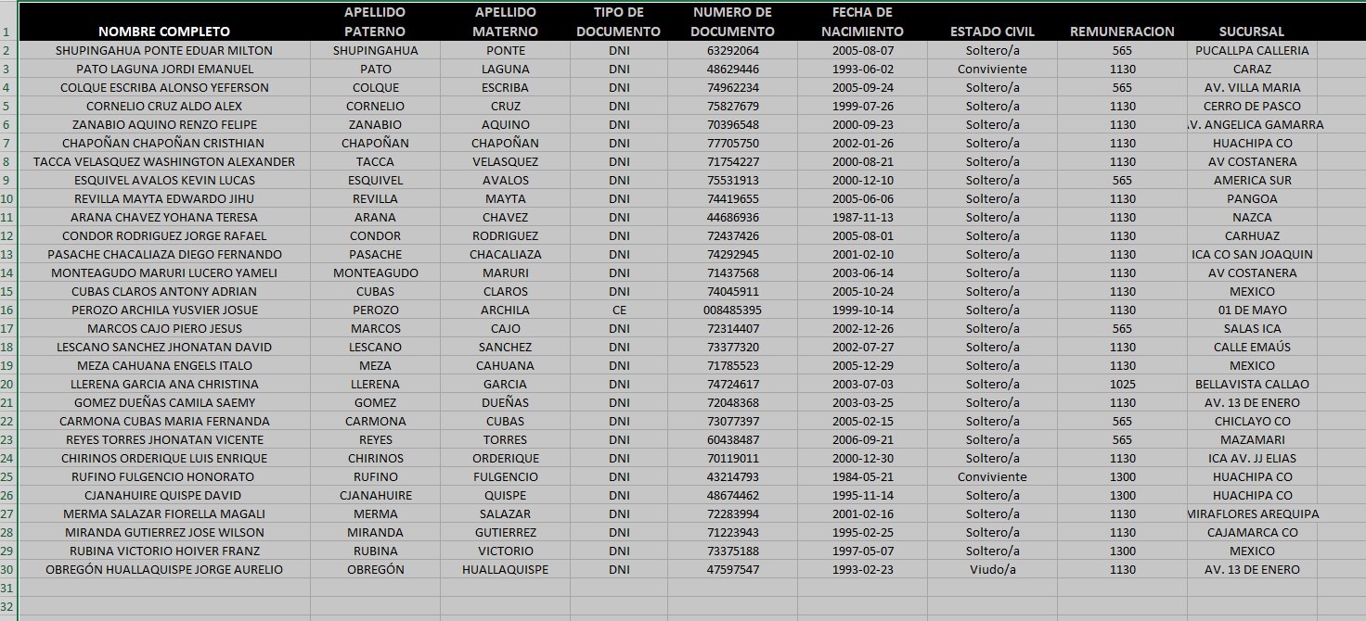Screen dimensions: 1366x621
Task: Select "OBREGÓN" in the Apellido Paterno column
Action: pos(375,569)
